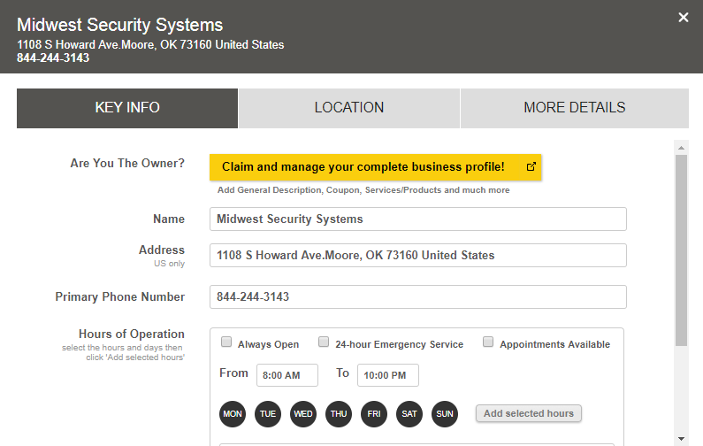Toggle the SUN day circle
Image resolution: width=703 pixels, height=446 pixels.
[x=445, y=413]
